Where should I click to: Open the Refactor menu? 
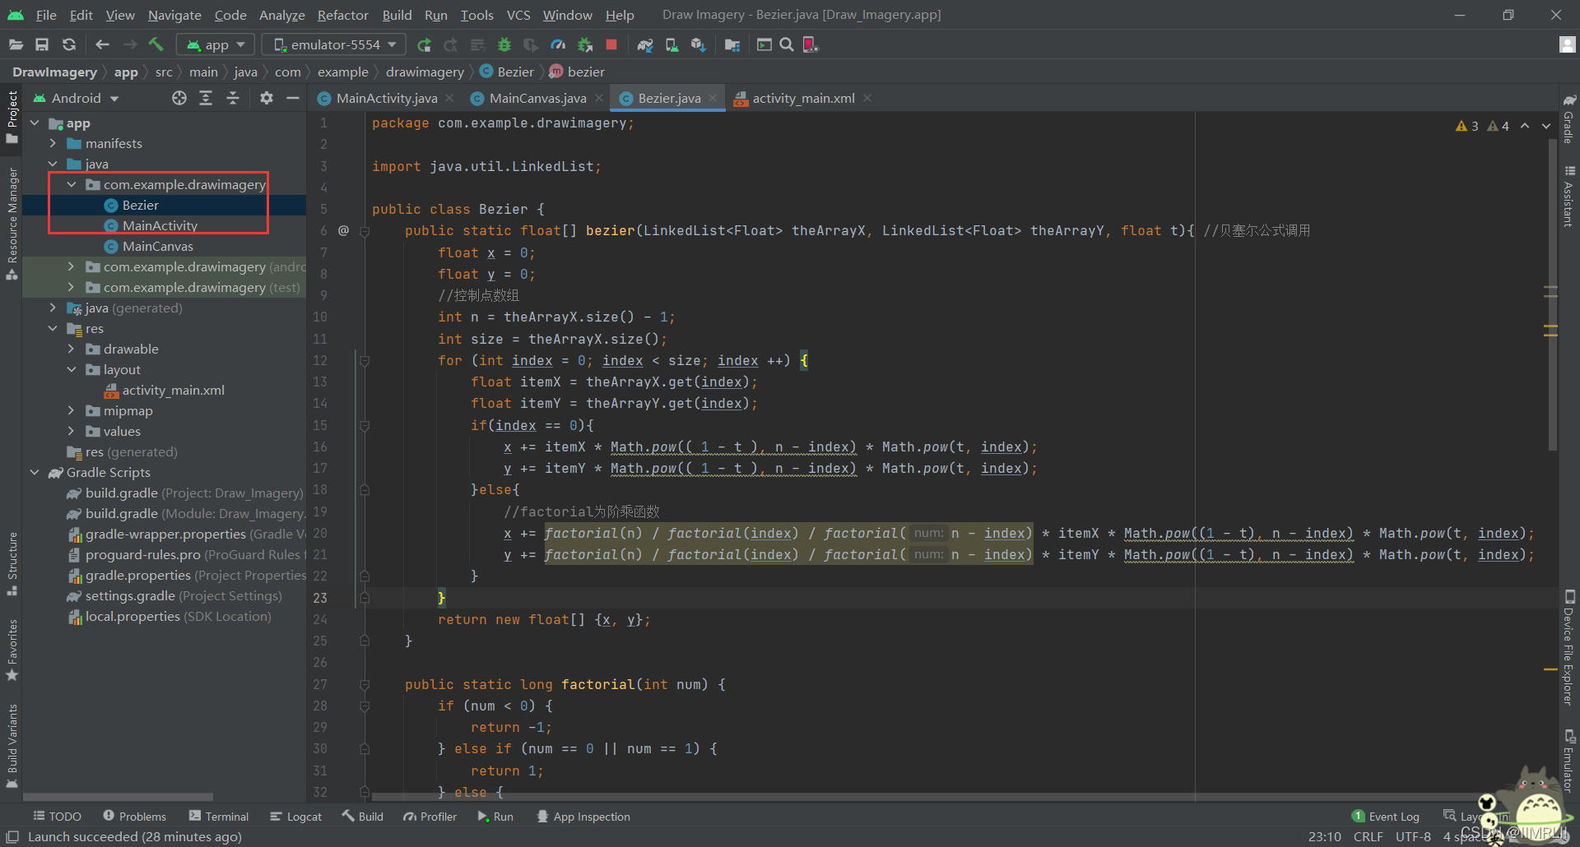(342, 15)
